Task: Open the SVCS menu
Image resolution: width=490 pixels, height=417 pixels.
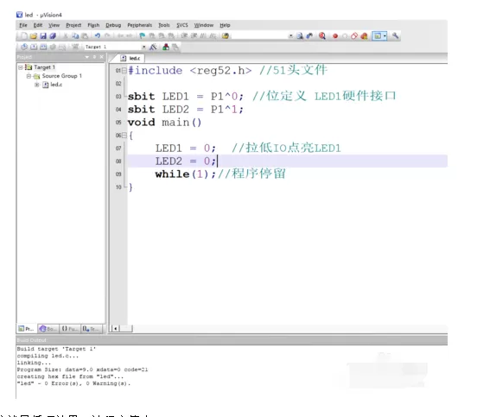Action: tap(182, 25)
